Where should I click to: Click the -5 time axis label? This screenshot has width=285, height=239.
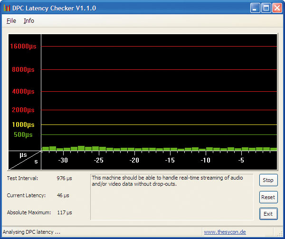(x=241, y=160)
